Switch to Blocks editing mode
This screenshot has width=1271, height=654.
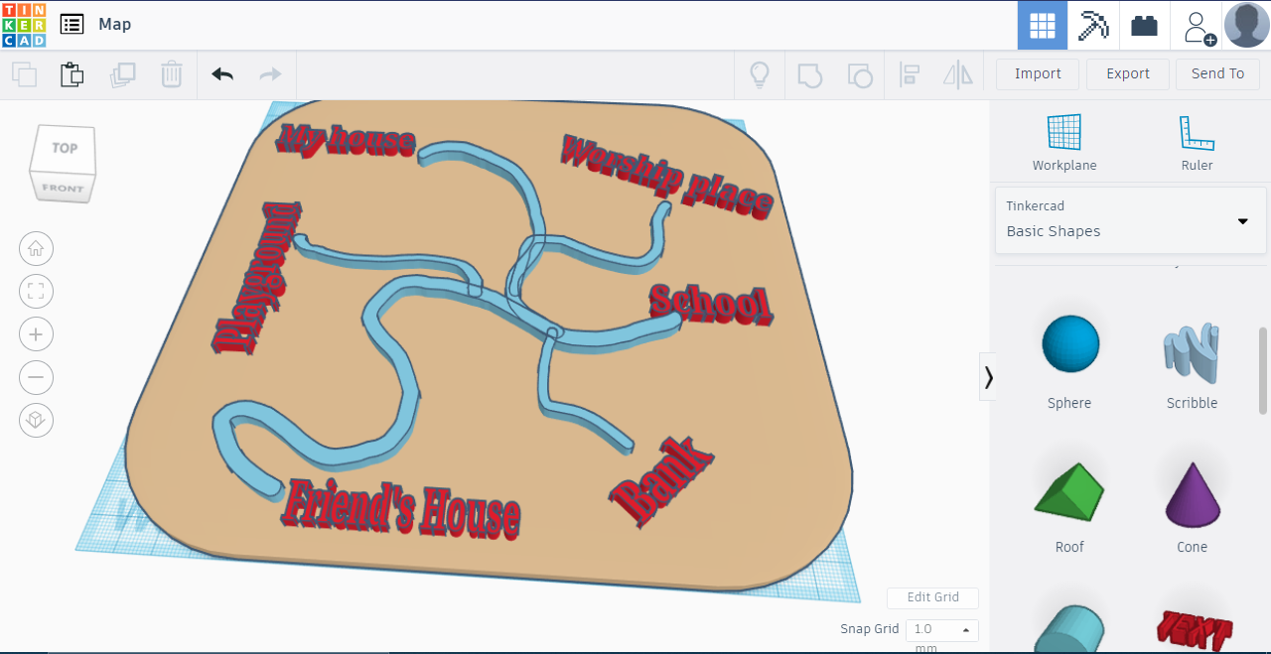point(1093,25)
